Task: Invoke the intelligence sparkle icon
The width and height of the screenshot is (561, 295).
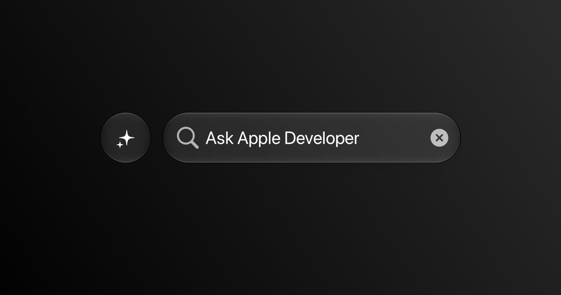Action: [126, 139]
